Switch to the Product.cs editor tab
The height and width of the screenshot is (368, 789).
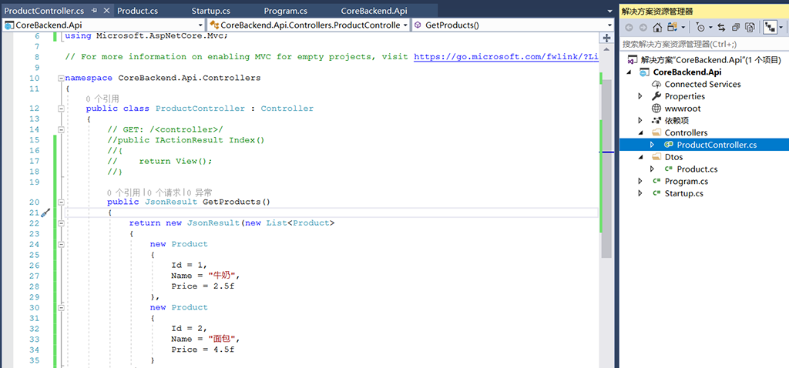pyautogui.click(x=138, y=11)
